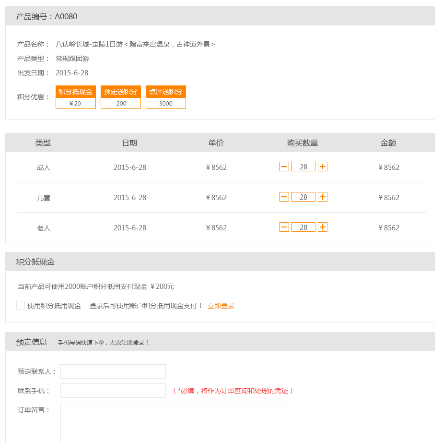Decrease adult (成人) ticket quantity

click(284, 167)
